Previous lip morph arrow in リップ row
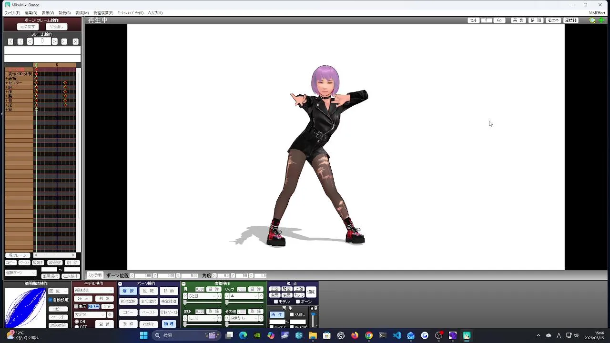 coord(226,296)
